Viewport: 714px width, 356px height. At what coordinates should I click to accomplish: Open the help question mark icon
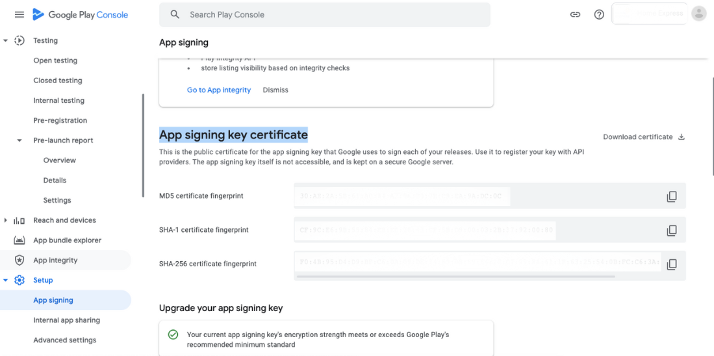[599, 14]
